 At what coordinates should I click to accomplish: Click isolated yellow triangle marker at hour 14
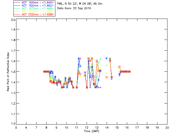106,73
